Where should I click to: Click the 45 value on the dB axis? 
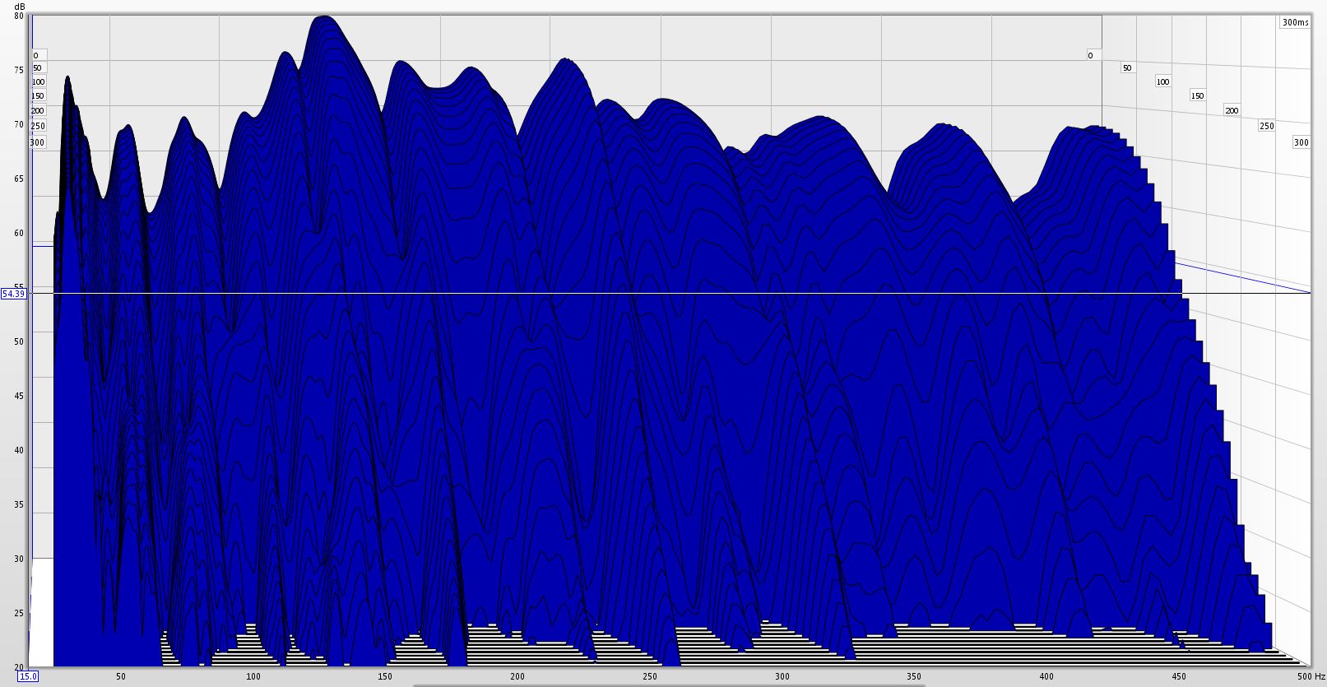tap(19, 396)
